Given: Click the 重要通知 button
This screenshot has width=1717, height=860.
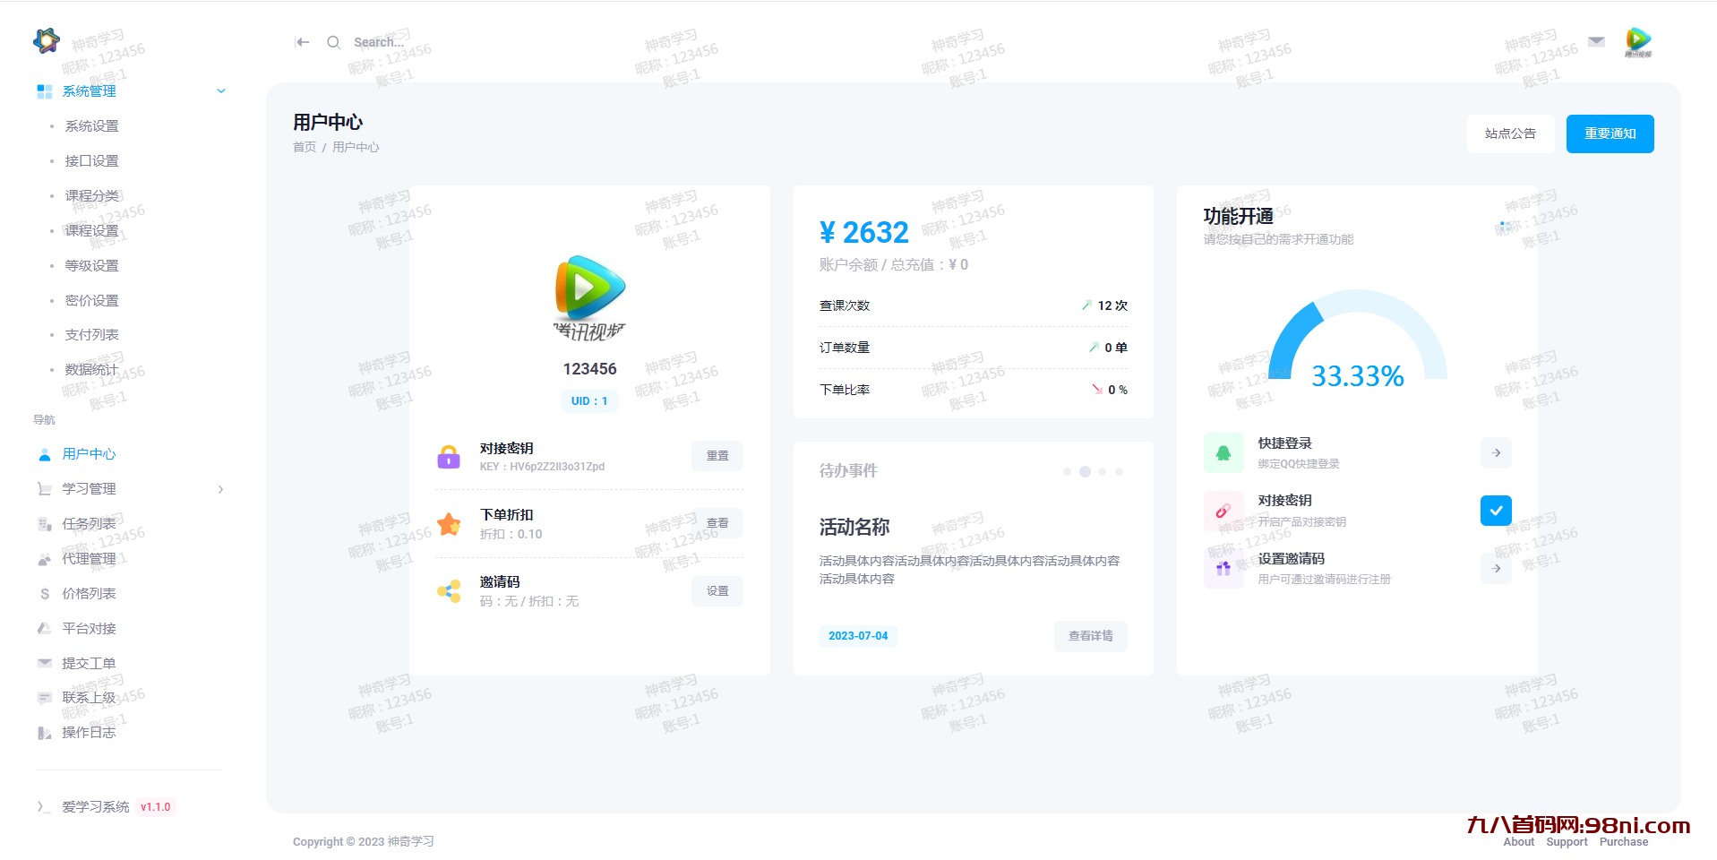Looking at the screenshot, I should click(1610, 133).
